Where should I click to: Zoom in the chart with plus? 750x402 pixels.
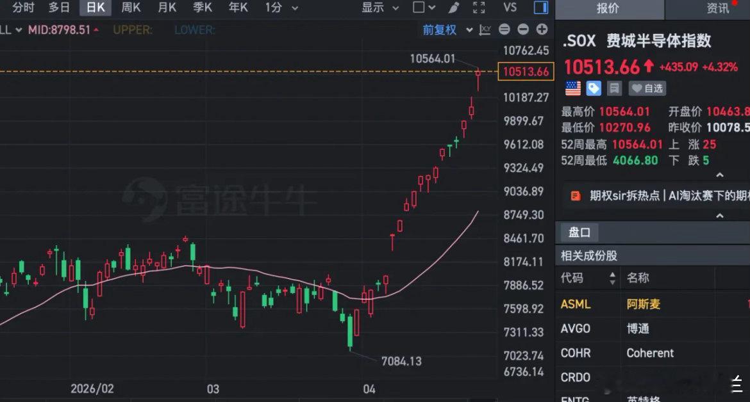542,29
